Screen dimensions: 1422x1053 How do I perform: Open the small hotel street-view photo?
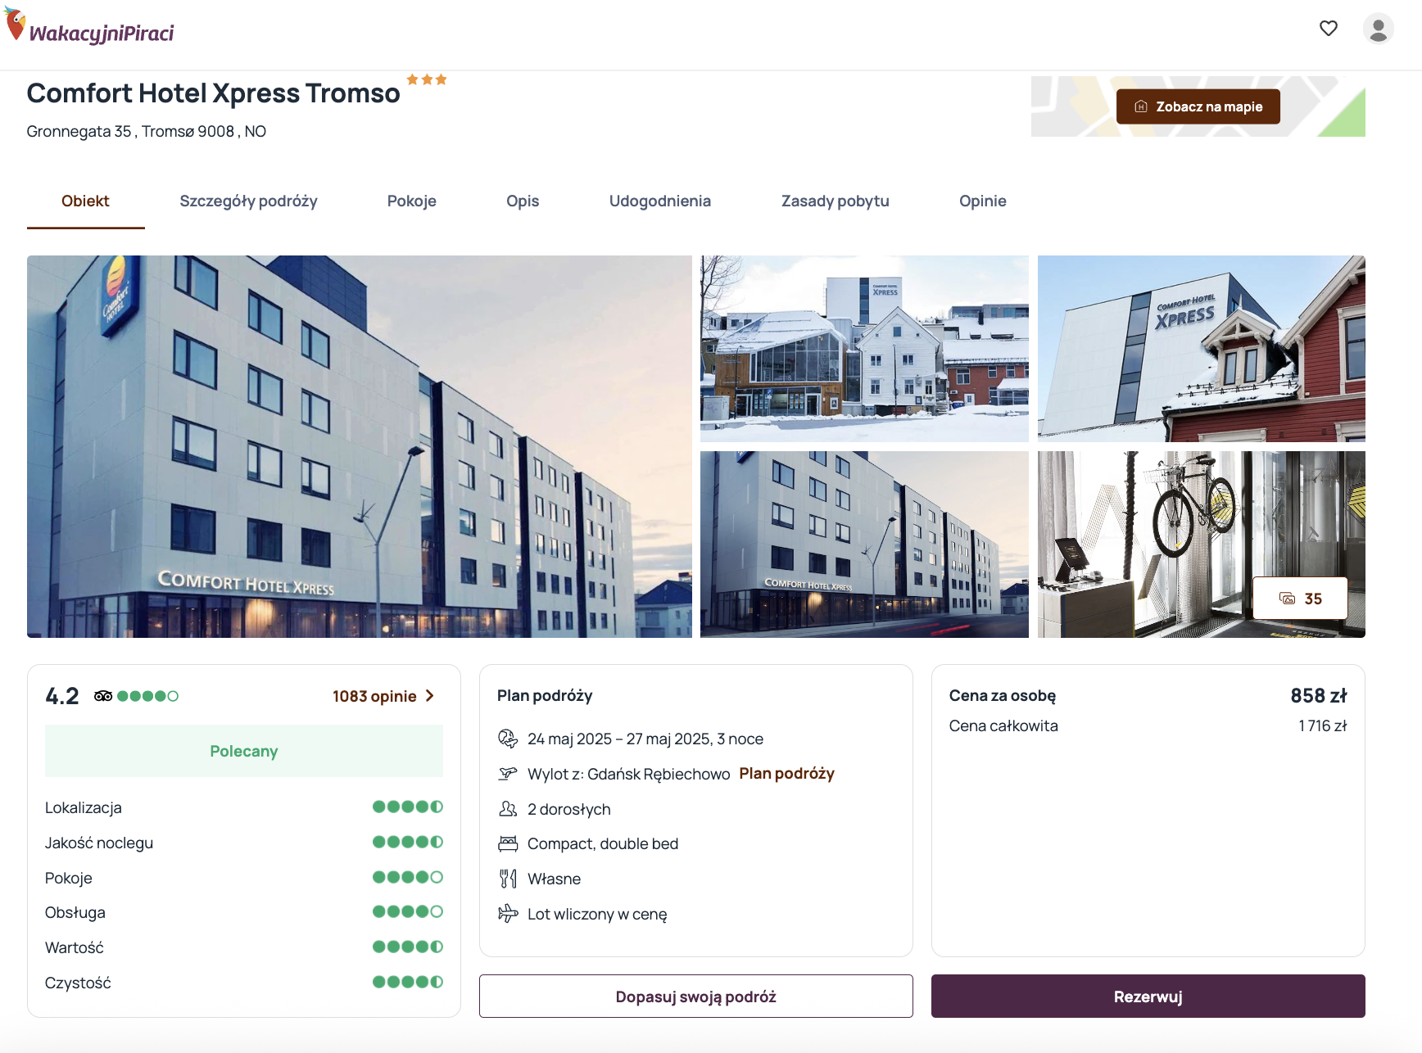[x=864, y=545]
